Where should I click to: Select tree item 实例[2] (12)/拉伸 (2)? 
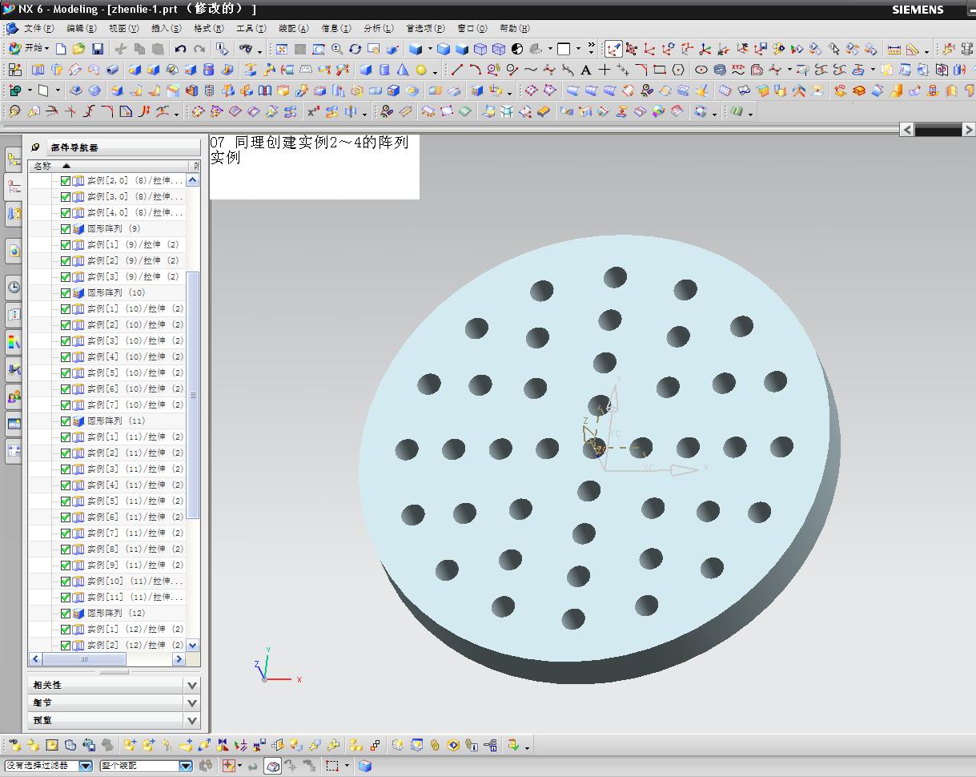(135, 645)
